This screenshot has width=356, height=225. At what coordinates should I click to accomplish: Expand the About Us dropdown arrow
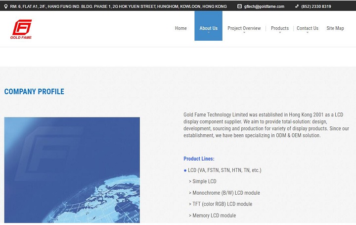tap(209, 33)
